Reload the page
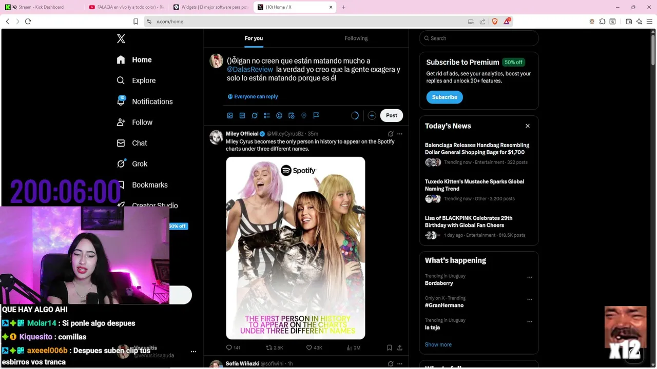This screenshot has width=657, height=369. coord(28,22)
